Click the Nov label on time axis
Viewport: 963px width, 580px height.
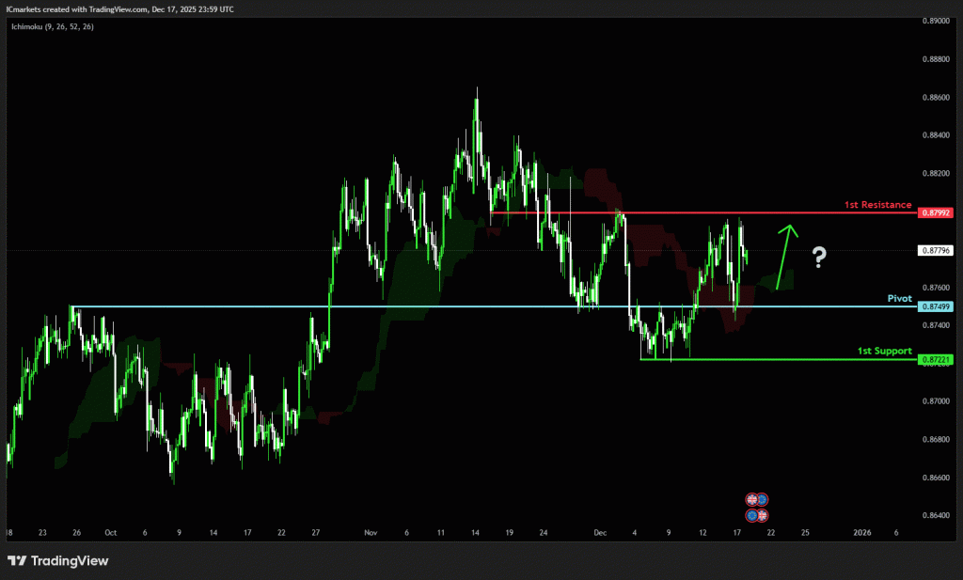pyautogui.click(x=371, y=532)
